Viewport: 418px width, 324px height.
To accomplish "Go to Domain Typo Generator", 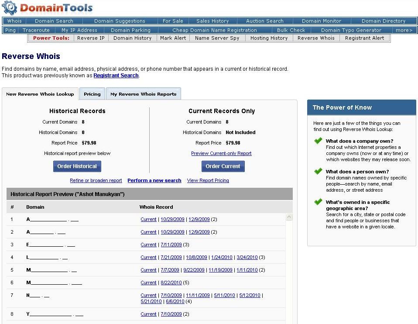I will tap(351, 30).
